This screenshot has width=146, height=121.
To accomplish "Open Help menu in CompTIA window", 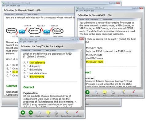I will (x=36, y=42).
